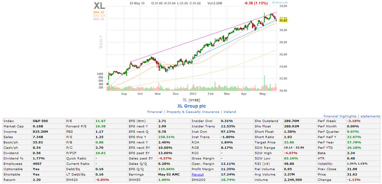Click the 52W Range value 19.14 - 32.96
The width and height of the screenshot is (382, 184).
coord(295,148)
